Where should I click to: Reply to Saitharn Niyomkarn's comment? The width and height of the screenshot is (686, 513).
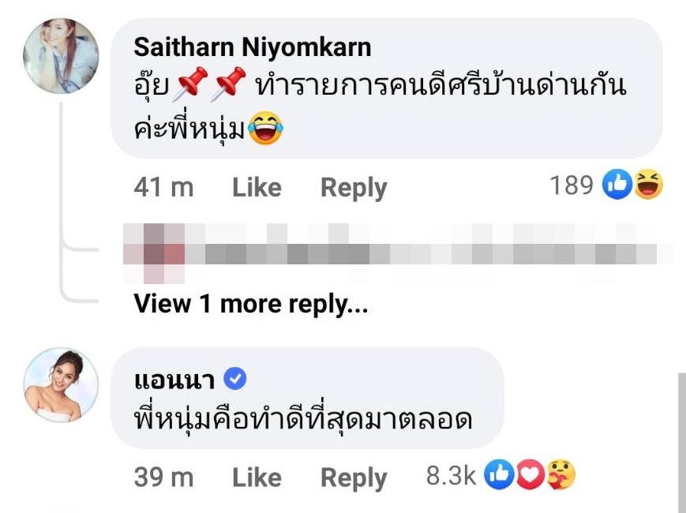click(x=354, y=187)
